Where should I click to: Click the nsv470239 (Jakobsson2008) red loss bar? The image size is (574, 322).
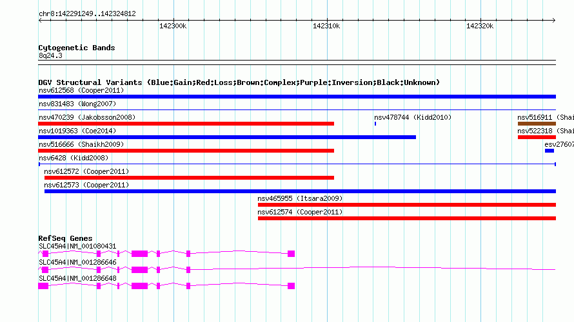coord(186,124)
